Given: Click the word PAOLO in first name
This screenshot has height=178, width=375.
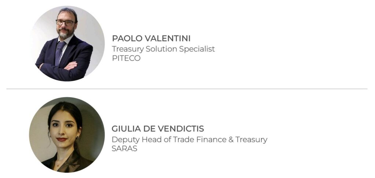Looking at the screenshot, I should coord(125,38).
